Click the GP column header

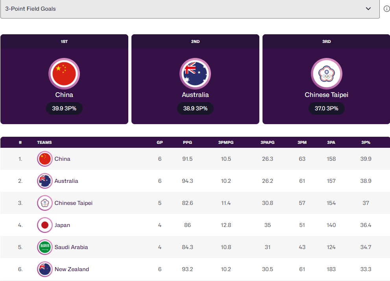[160, 143]
